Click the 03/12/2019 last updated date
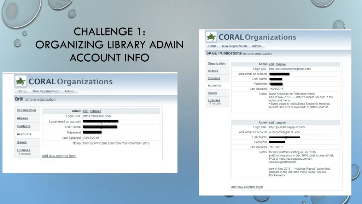The width and height of the screenshot is (362, 204). click(91, 138)
